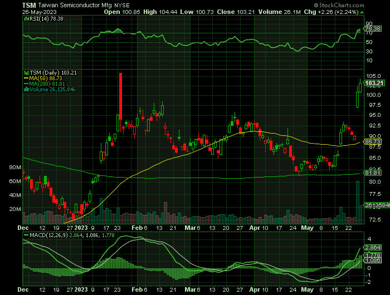Click the 'Apr' label on price panel axis
This screenshot has height=295, width=390.
coord(255,228)
